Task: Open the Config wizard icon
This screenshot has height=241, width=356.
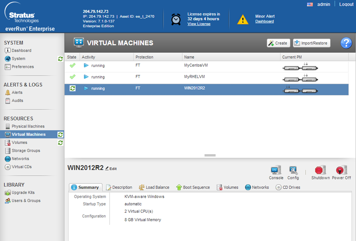Action: pos(293,170)
